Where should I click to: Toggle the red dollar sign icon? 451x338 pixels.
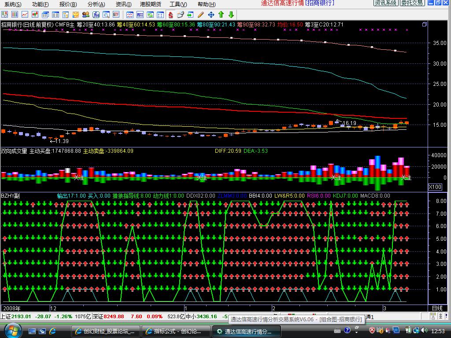tap(170, 15)
